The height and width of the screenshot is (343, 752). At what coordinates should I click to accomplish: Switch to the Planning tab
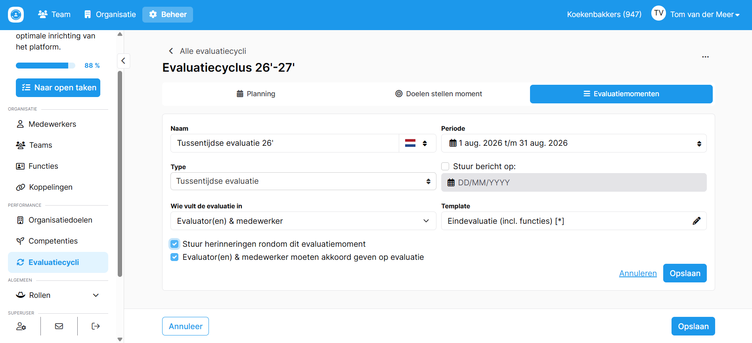(256, 94)
